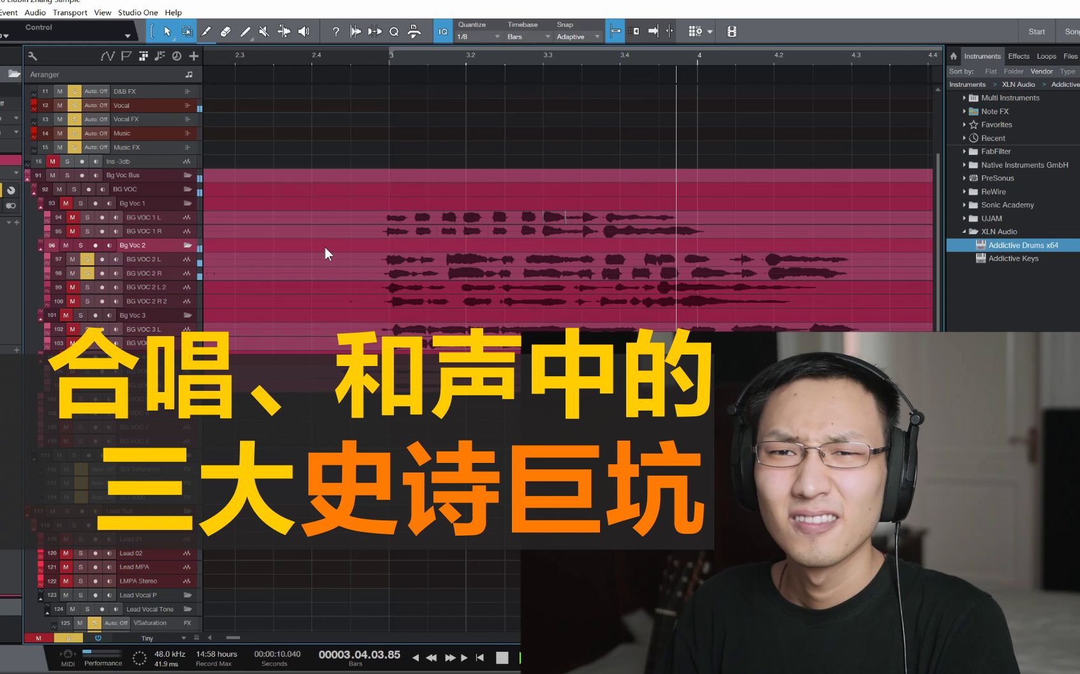1080x674 pixels.
Task: Click bar 4 on timeline ruler
Action: [x=700, y=55]
